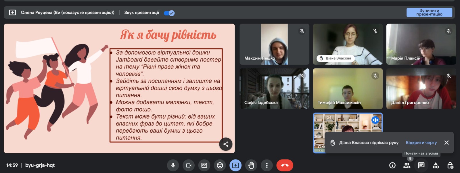
Task: Click Зупинити презентацію button
Action: 429,12
